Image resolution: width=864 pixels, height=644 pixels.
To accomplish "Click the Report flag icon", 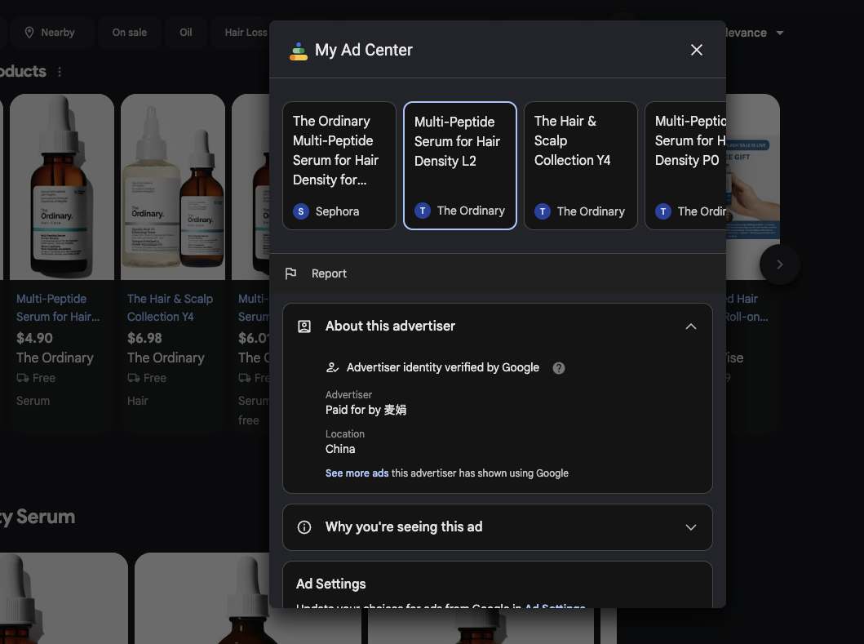I will pos(291,273).
